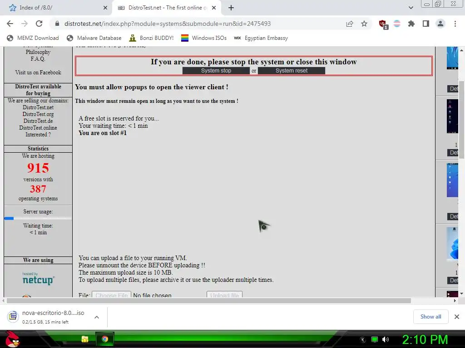Open a new browser tab

click(x=231, y=8)
